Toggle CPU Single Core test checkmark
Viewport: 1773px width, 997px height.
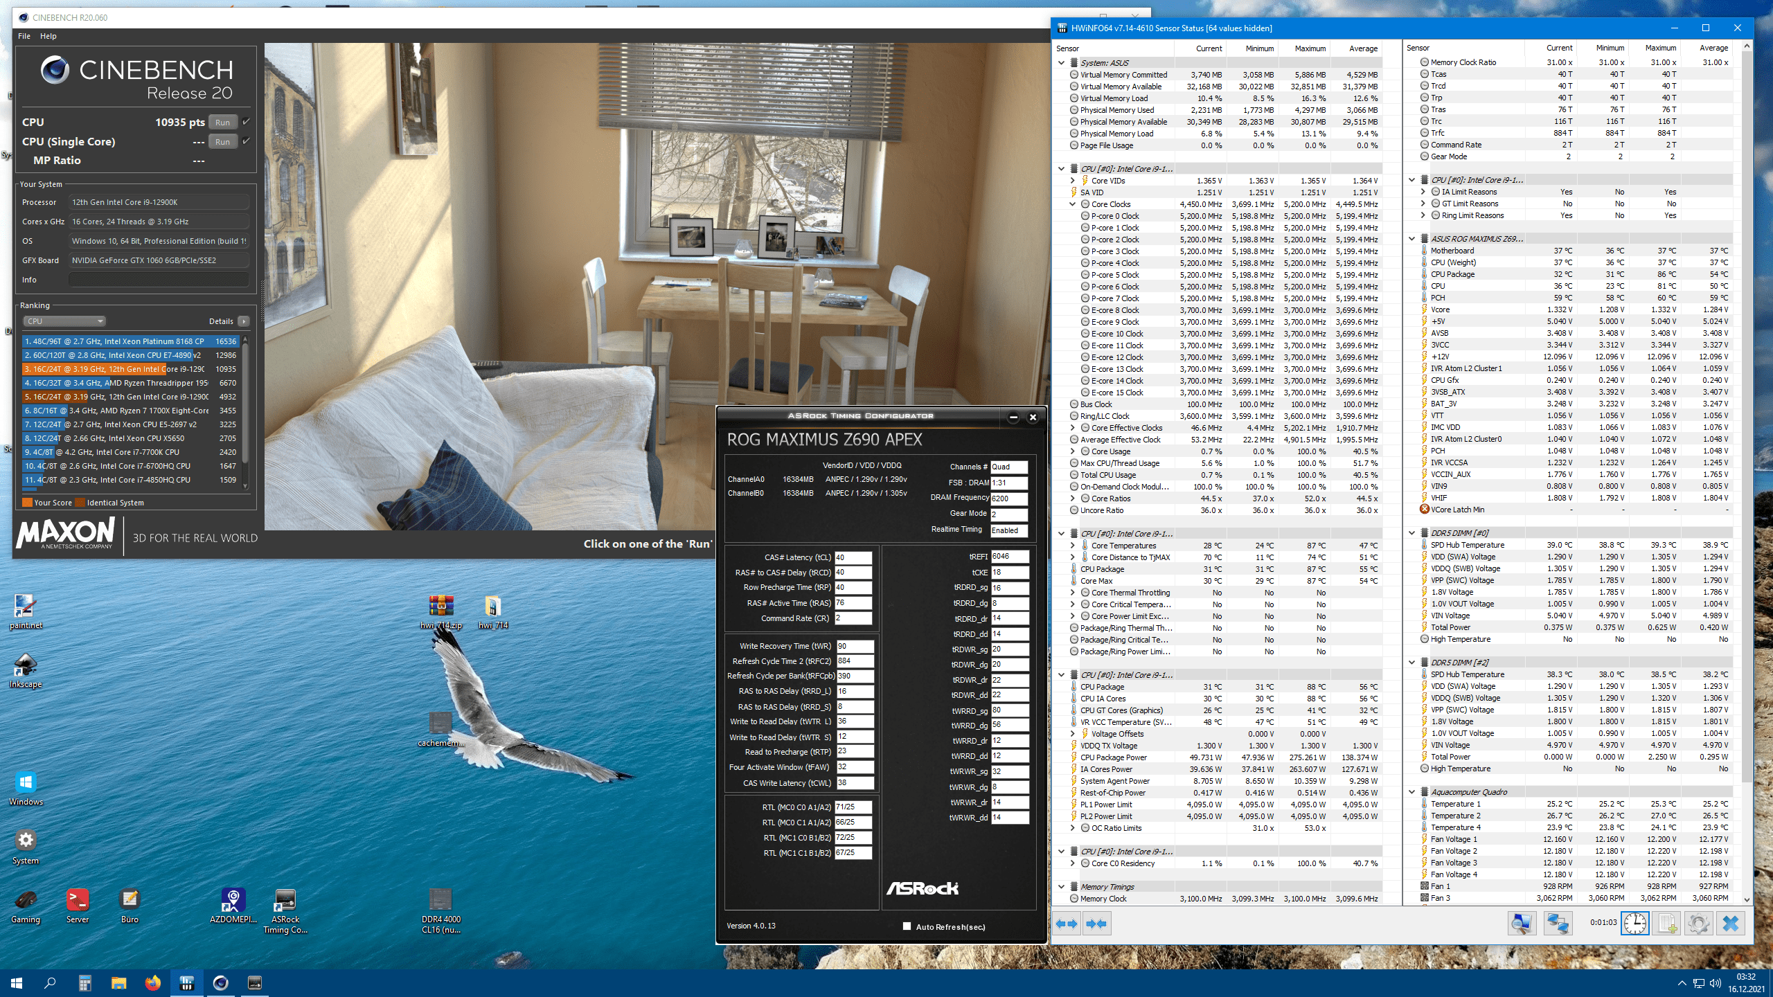[246, 141]
